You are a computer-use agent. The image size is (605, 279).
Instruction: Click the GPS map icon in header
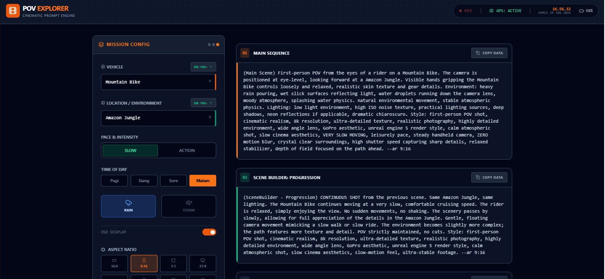click(491, 11)
